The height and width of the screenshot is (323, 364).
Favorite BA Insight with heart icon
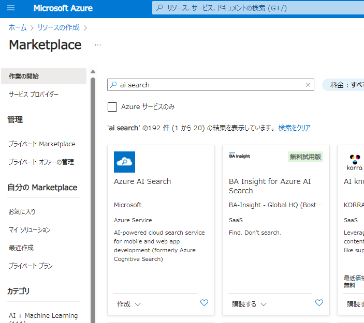coord(319,303)
